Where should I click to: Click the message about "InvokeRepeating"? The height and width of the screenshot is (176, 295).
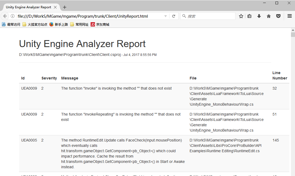pos(121,117)
